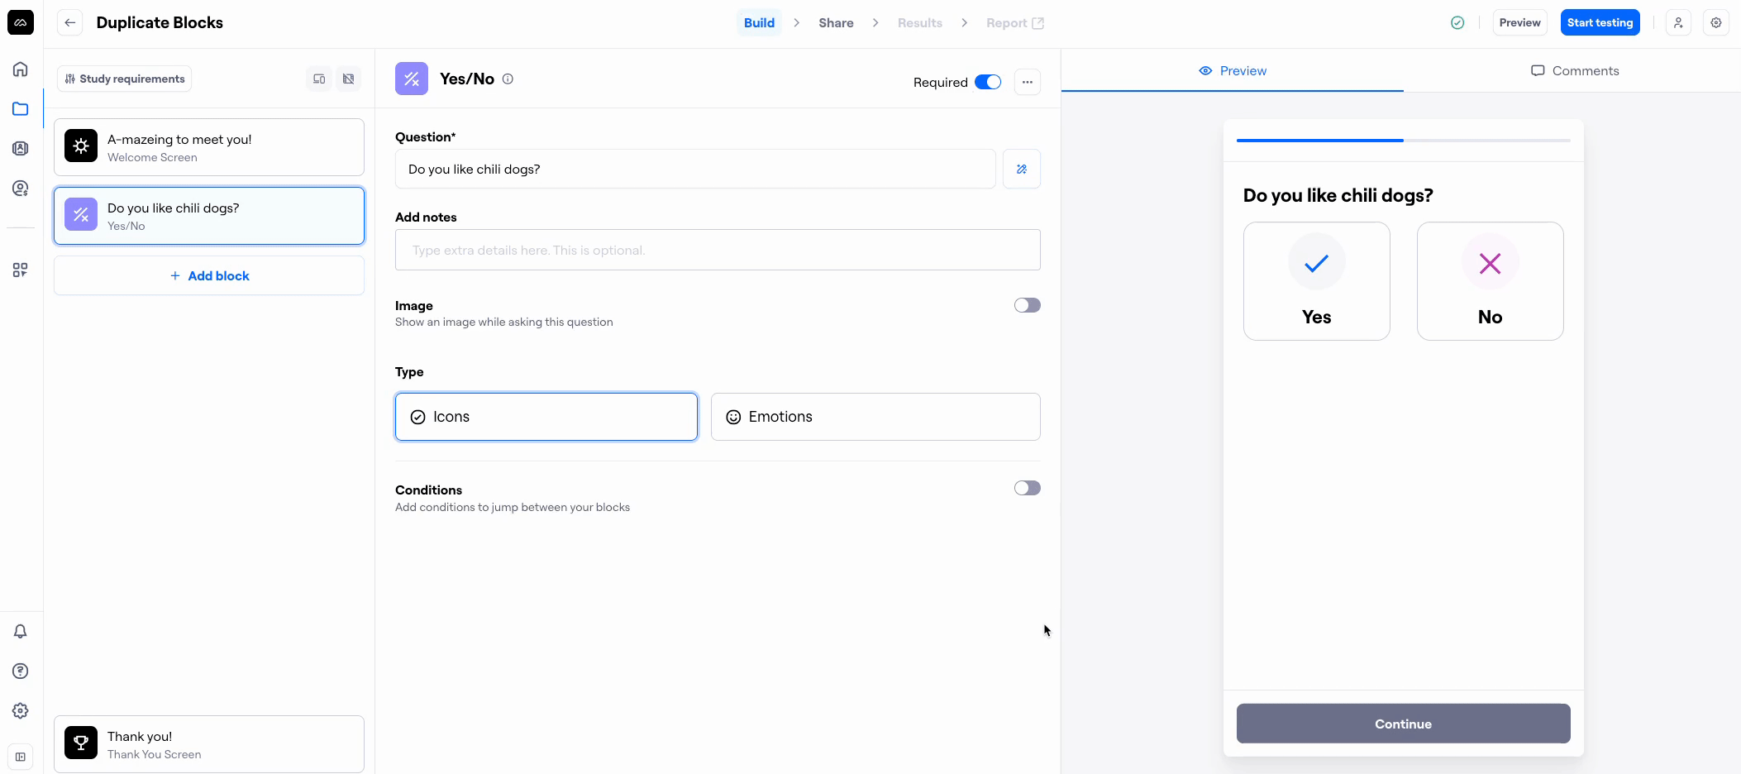
Task: Open the home icon in left sidebar
Action: 21,69
